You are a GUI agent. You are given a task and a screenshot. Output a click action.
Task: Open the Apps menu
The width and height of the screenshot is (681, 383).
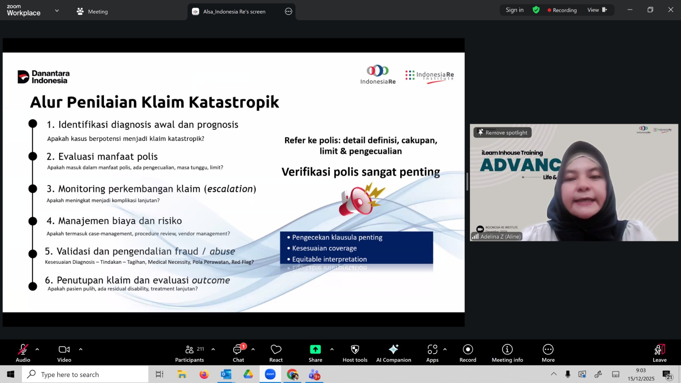[432, 353]
